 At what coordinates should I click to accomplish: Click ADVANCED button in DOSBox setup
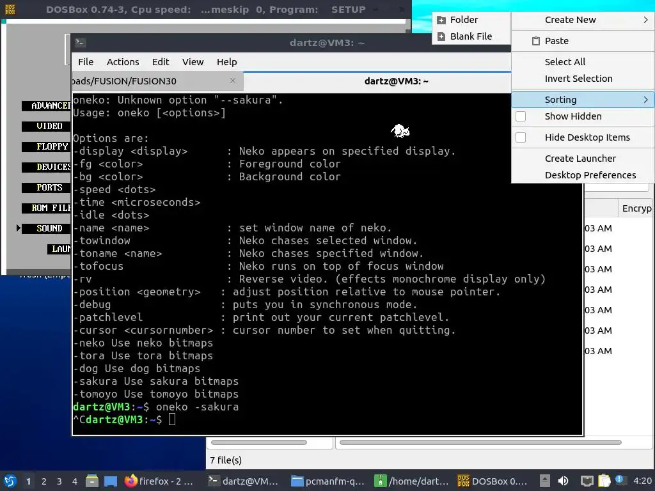tap(46, 105)
